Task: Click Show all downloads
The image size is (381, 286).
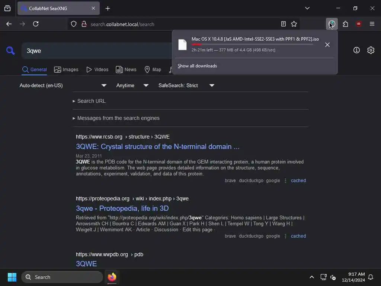Action: 197,66
